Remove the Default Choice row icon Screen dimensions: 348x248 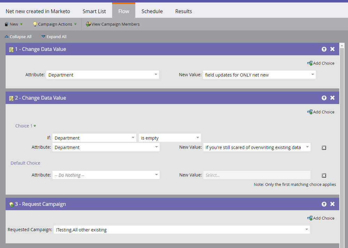click(x=324, y=176)
